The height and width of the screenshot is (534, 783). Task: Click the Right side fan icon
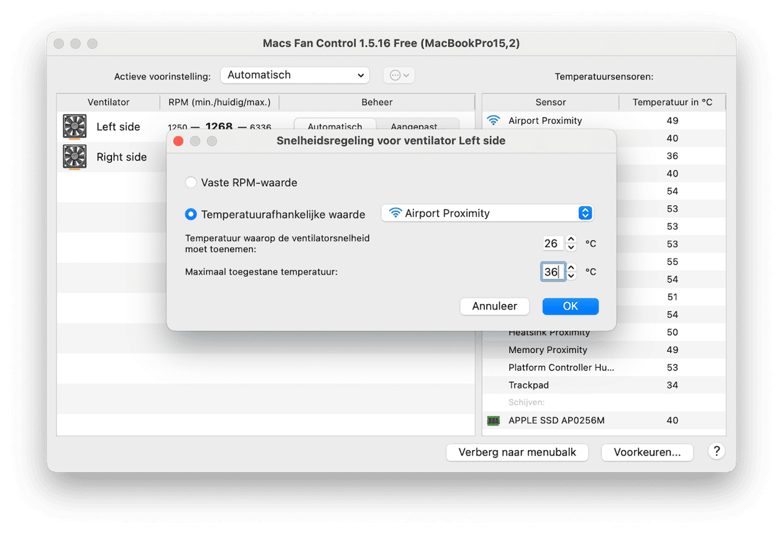point(75,157)
